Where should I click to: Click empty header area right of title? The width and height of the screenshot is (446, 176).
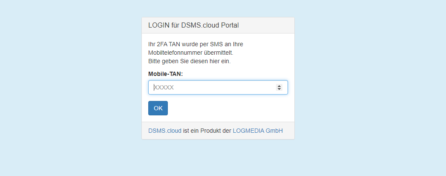pyautogui.click(x=268, y=25)
